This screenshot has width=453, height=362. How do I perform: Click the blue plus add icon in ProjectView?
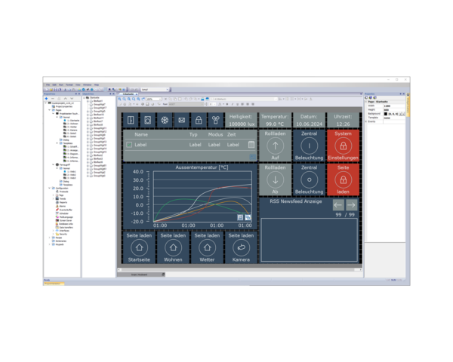point(46,99)
